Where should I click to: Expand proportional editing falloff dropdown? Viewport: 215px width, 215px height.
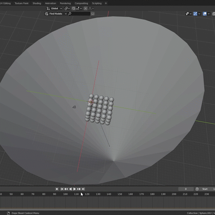(x=91, y=9)
